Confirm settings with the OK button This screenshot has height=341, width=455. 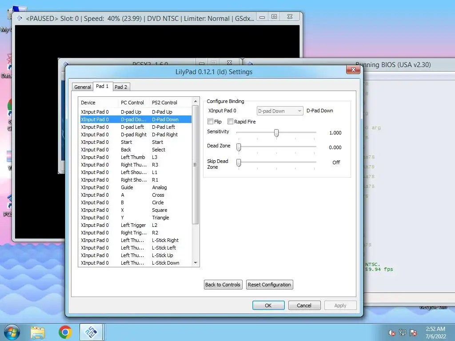[268, 305]
